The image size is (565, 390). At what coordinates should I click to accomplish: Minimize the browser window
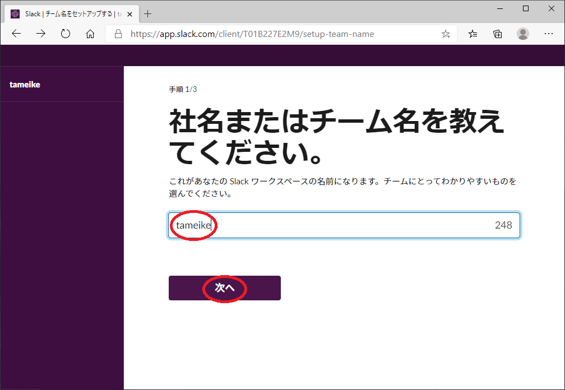[x=500, y=8]
